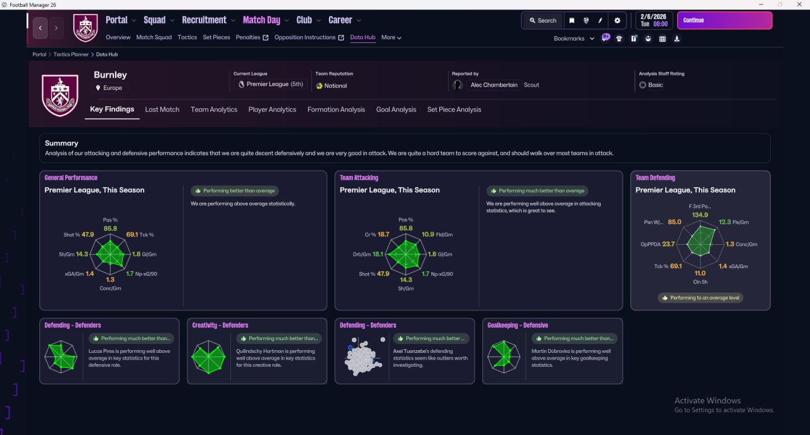810x435 pixels.
Task: Open the Set Pieces sub-tab
Action: tap(216, 37)
